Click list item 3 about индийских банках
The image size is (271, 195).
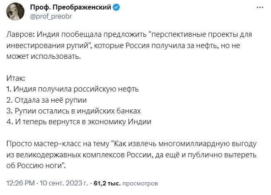[x=73, y=111]
